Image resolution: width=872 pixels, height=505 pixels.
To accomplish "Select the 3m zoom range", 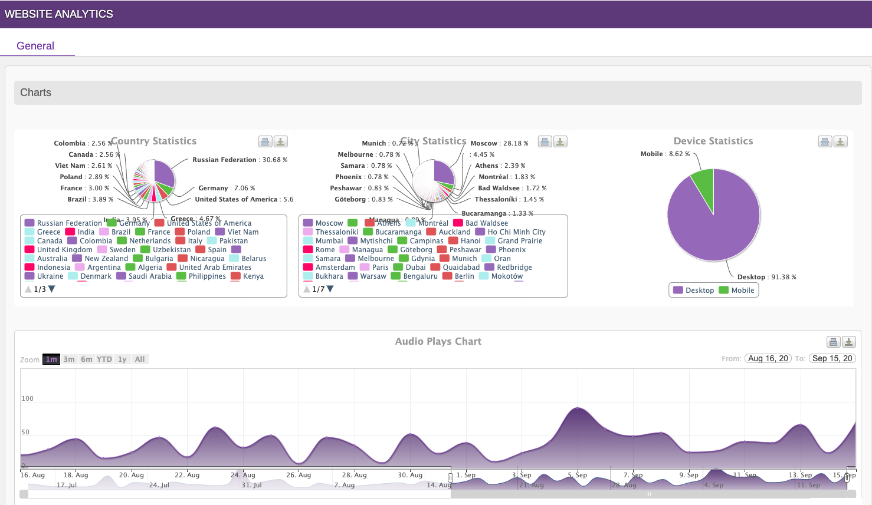I will [69, 359].
